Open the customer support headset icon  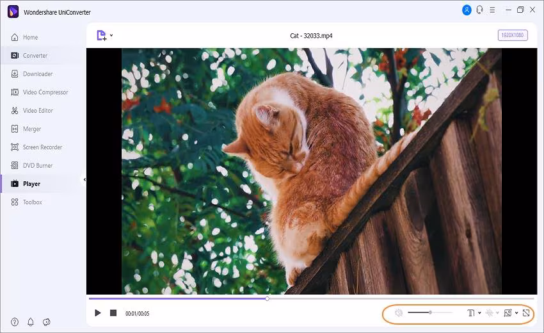point(479,10)
